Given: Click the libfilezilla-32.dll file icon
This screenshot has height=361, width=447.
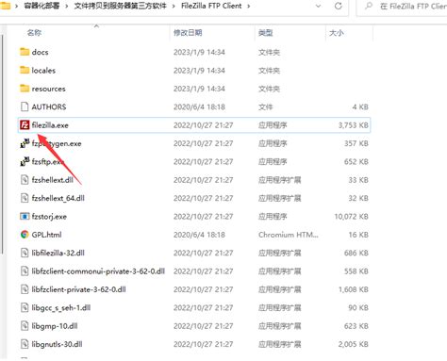Looking at the screenshot, I should click(x=25, y=253).
